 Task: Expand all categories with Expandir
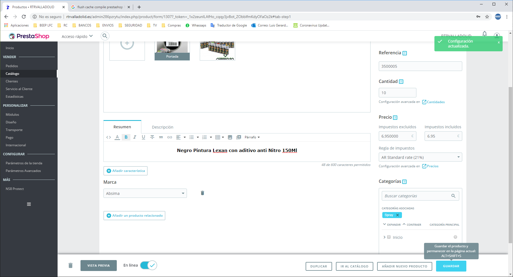pyautogui.click(x=392, y=225)
